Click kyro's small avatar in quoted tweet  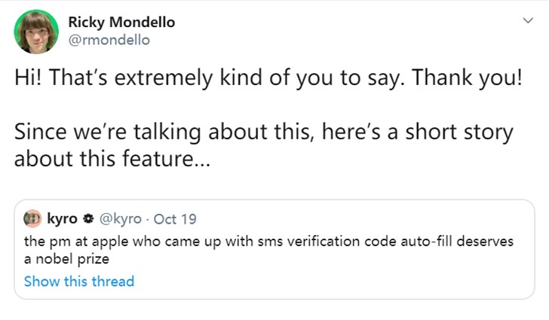(x=33, y=219)
